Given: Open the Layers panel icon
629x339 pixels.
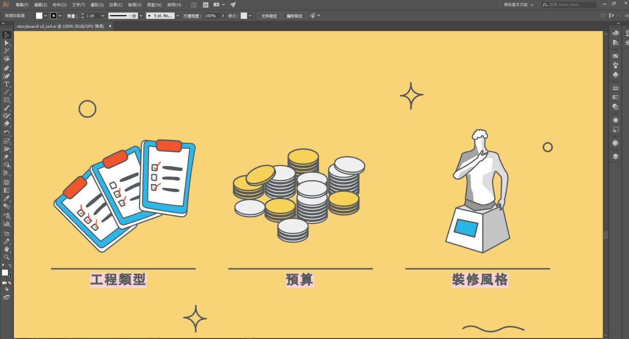Looking at the screenshot, I should (x=616, y=157).
